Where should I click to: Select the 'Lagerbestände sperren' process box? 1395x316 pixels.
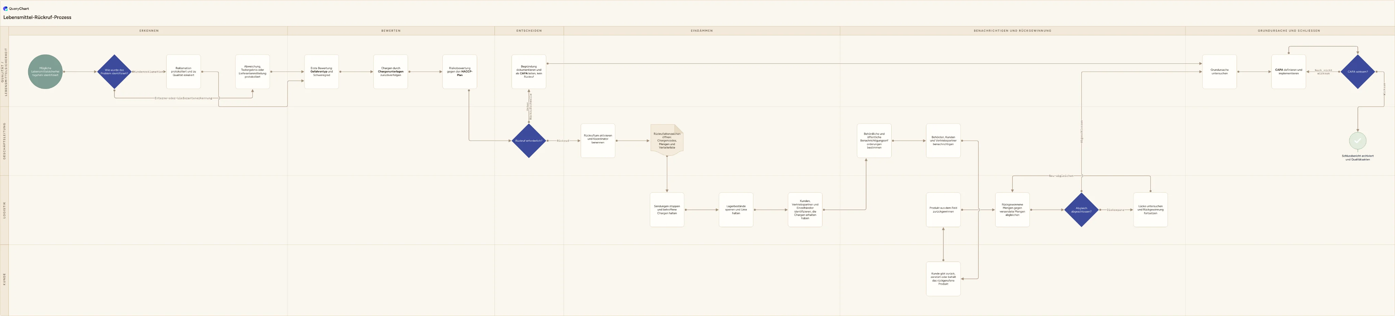(736, 210)
